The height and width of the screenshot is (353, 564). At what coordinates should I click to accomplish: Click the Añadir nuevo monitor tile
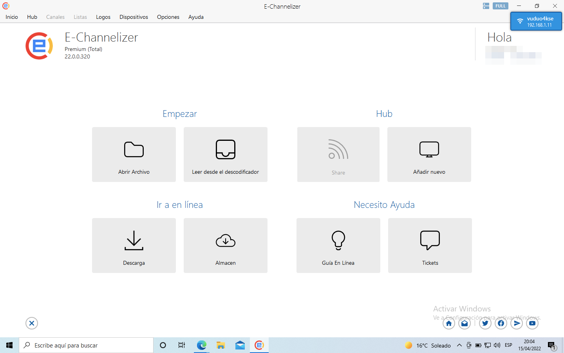(429, 155)
